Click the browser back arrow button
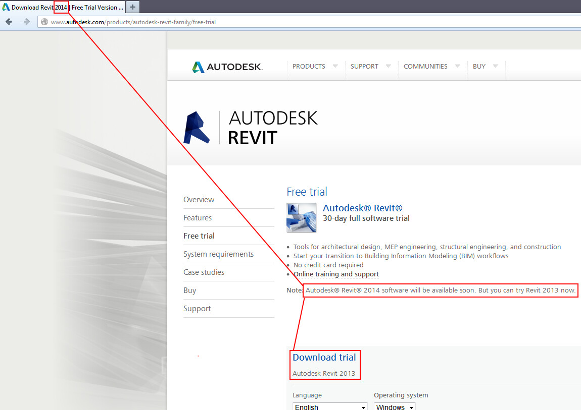 9,22
